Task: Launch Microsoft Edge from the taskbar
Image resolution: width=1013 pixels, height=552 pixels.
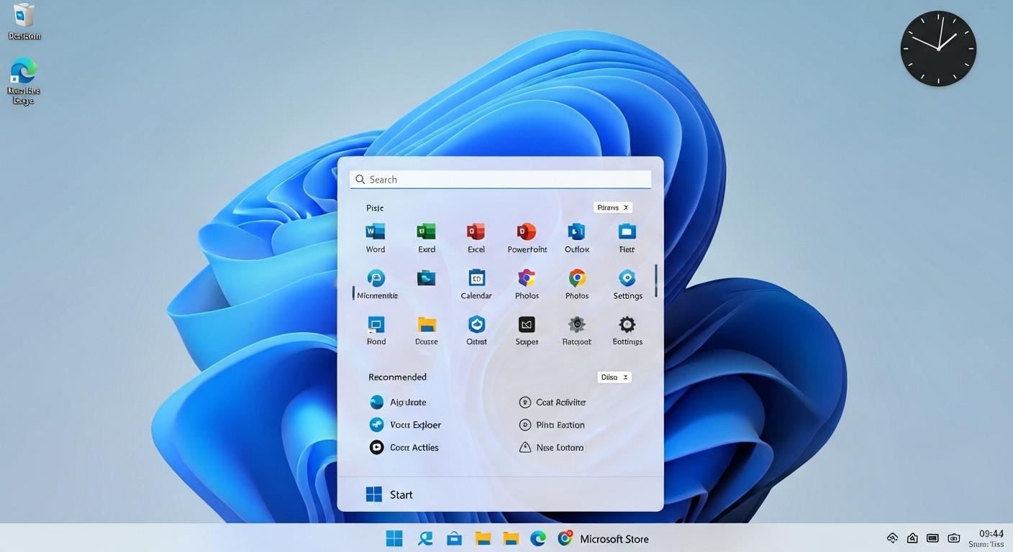Action: tap(538, 538)
